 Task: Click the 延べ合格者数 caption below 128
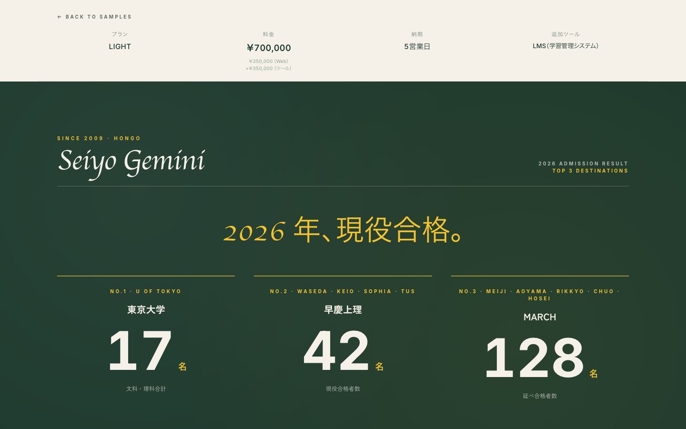tap(540, 396)
